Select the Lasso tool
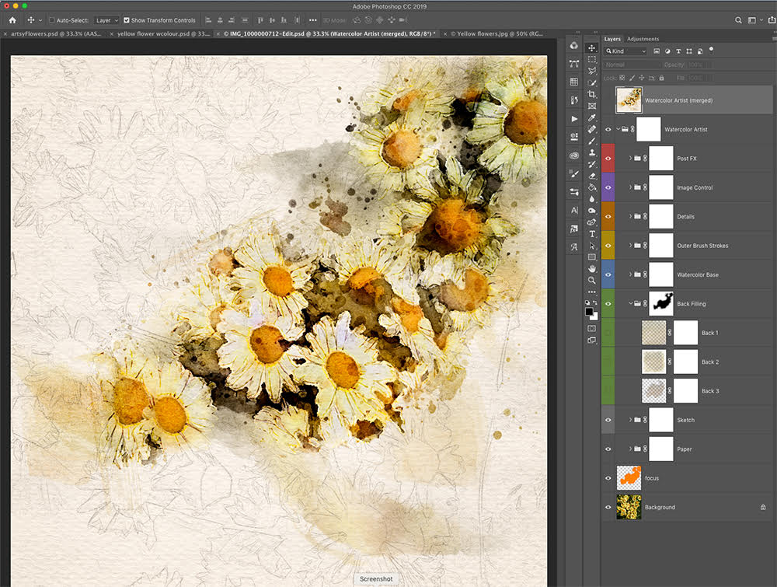777x587 pixels. click(x=591, y=71)
